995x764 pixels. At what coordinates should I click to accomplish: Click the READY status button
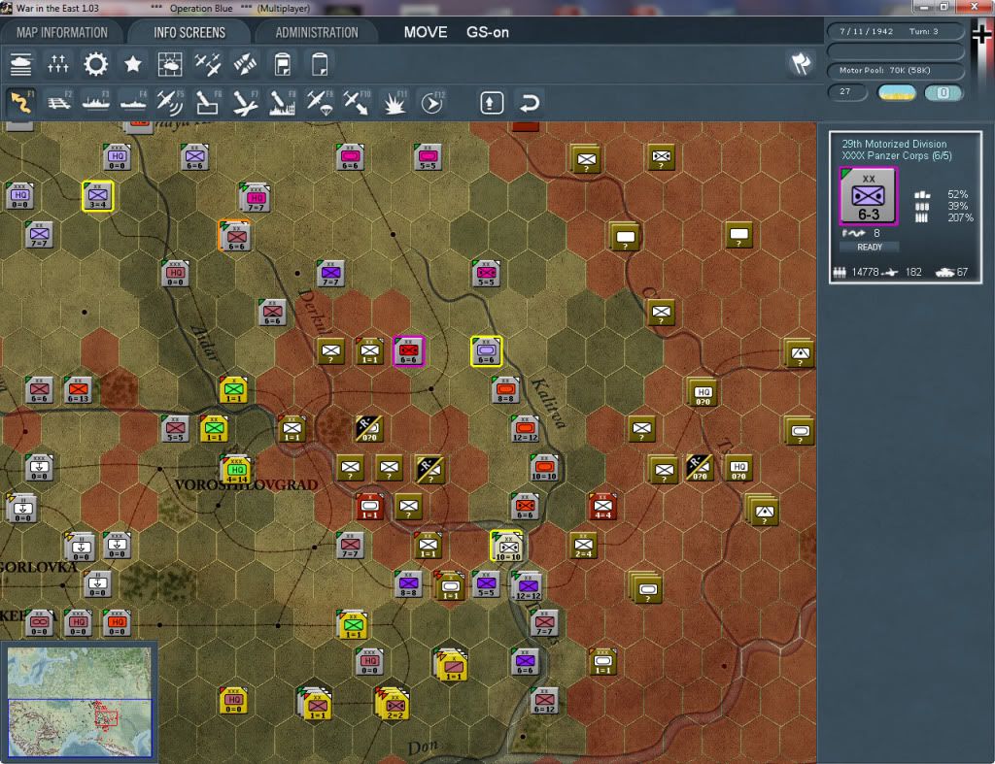(x=870, y=248)
